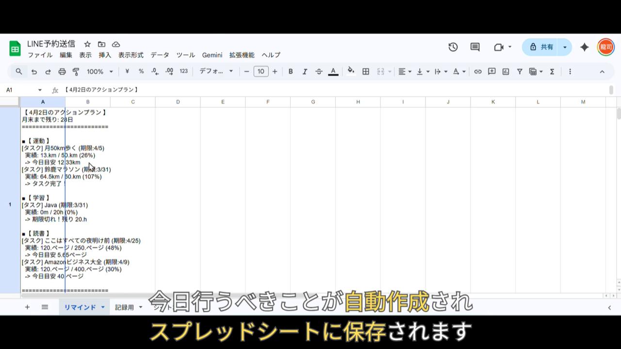This screenshot has height=349, width=621.
Task: Open the borders grid icon
Action: (366, 72)
